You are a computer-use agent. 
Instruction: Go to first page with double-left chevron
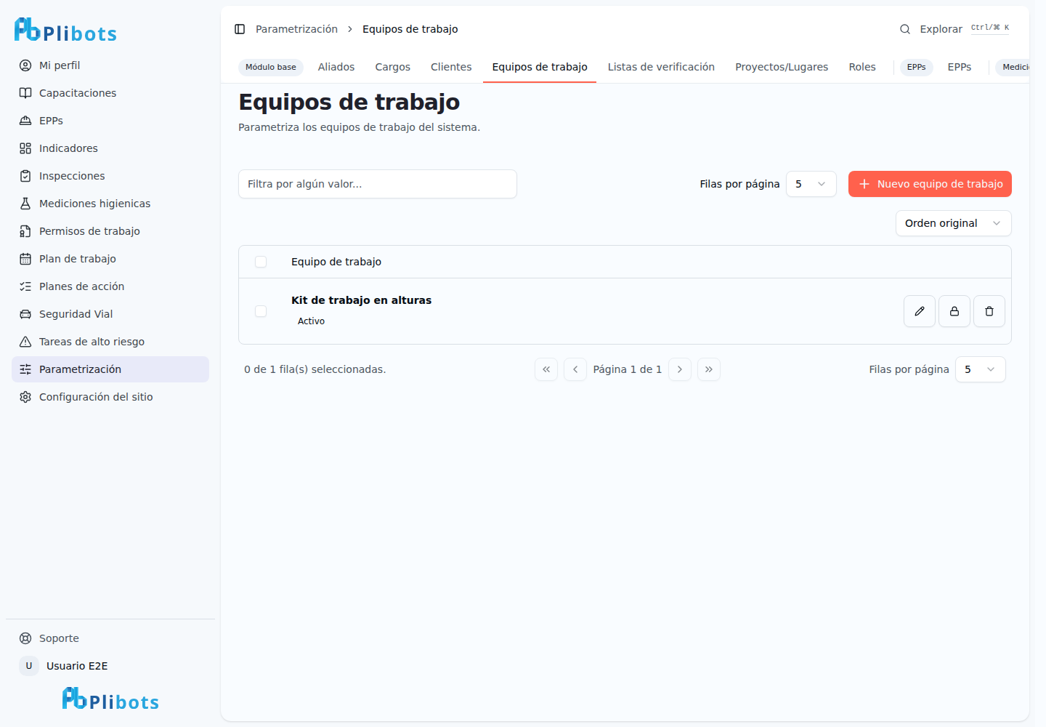pyautogui.click(x=546, y=369)
